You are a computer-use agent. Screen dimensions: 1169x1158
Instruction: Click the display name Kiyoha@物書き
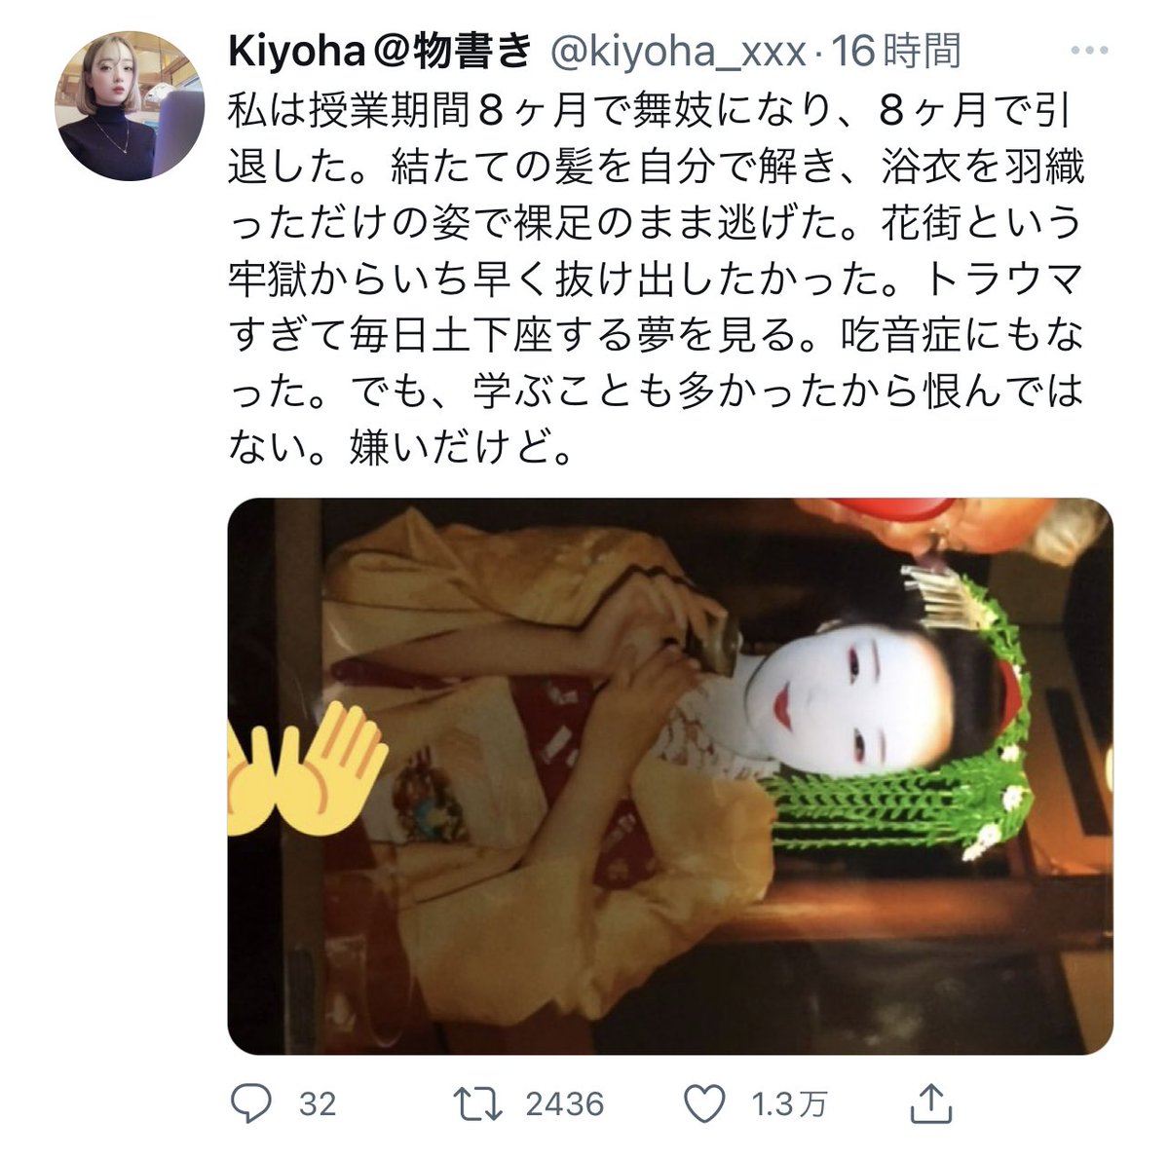click(381, 52)
